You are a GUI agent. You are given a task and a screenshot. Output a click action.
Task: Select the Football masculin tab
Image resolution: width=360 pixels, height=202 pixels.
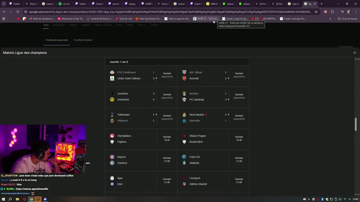point(57,40)
